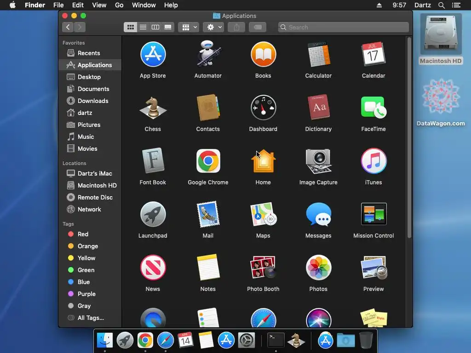Click the Share toolbar button
The height and width of the screenshot is (353, 471).
click(237, 27)
